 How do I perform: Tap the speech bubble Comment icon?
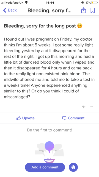pyautogui.click(x=64, y=118)
